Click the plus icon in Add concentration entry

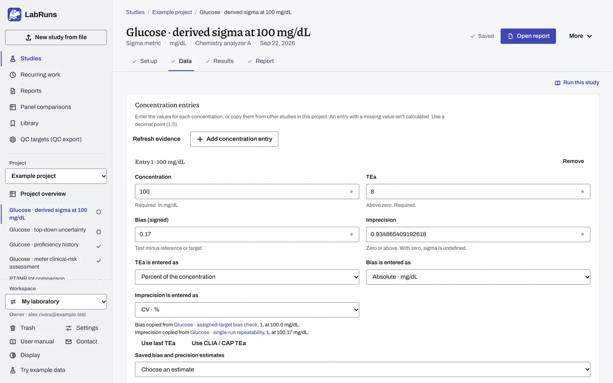click(x=200, y=139)
